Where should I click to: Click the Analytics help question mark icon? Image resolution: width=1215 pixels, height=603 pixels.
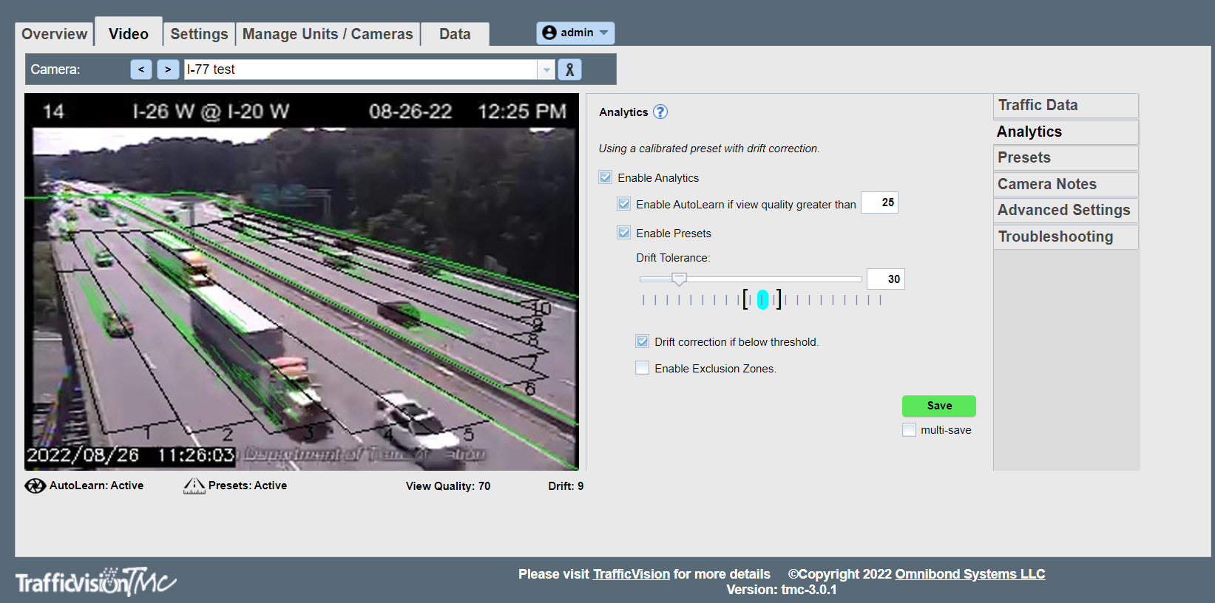pyautogui.click(x=660, y=112)
